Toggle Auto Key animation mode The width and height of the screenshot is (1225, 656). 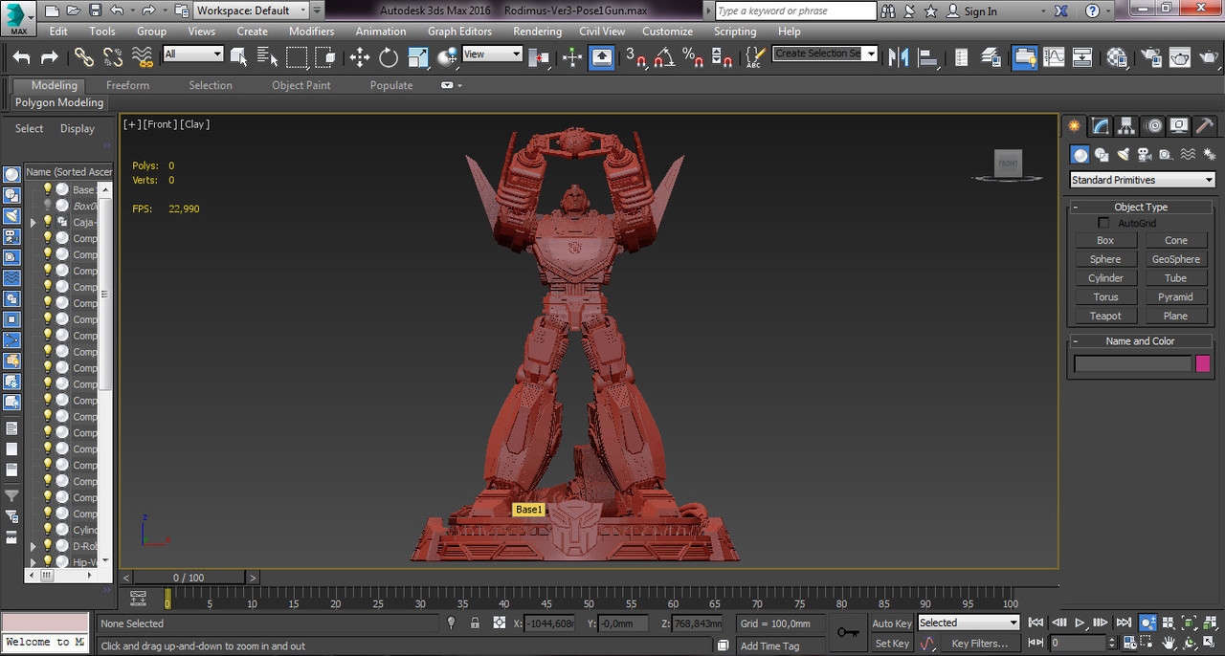point(892,623)
